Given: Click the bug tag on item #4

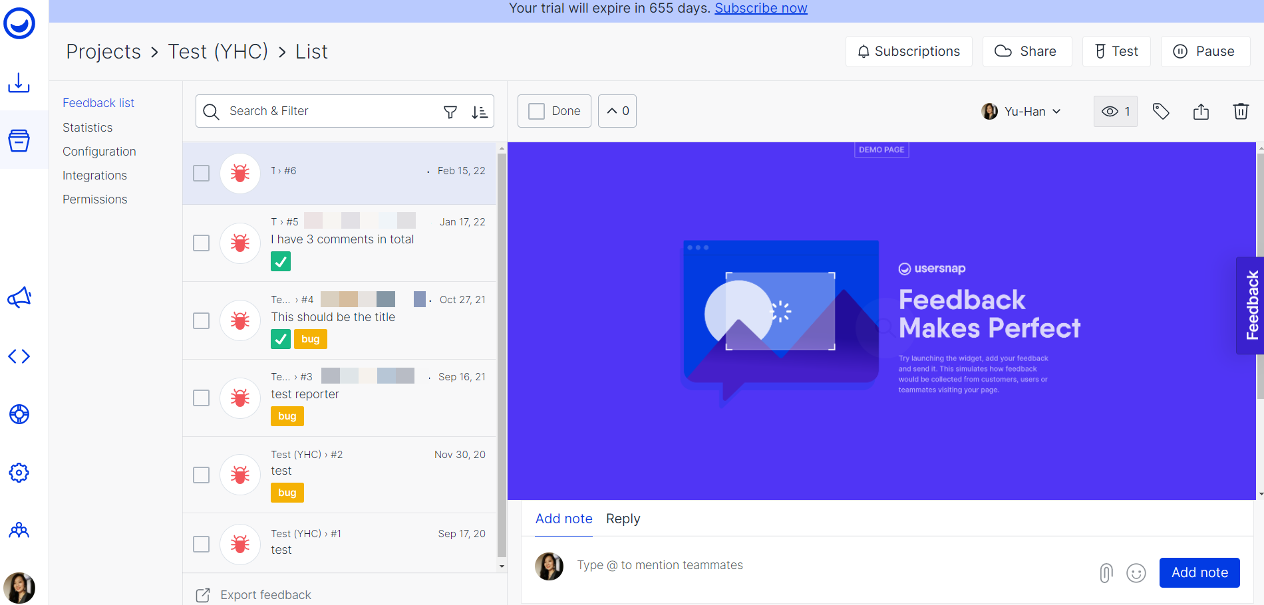Looking at the screenshot, I should 311,339.
